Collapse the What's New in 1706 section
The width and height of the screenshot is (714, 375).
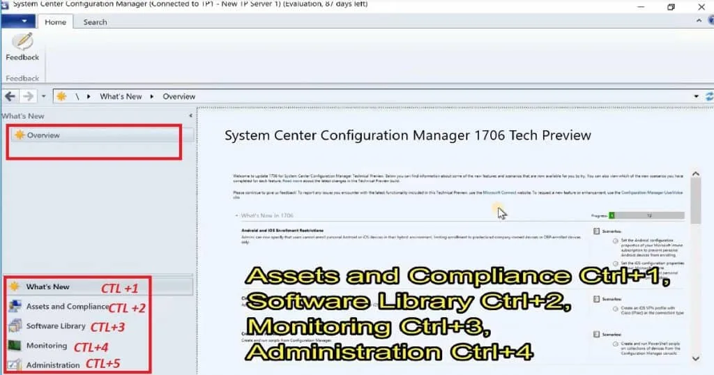(236, 215)
